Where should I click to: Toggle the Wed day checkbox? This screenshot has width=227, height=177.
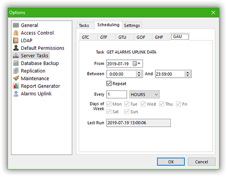point(143,104)
